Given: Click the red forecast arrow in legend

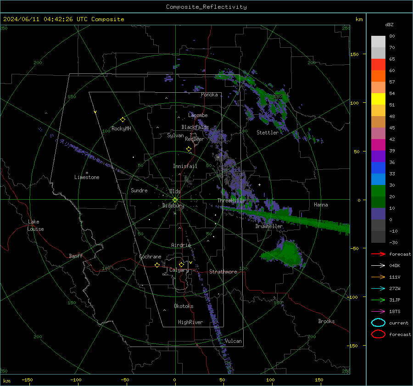Looking at the screenshot, I should (x=378, y=254).
